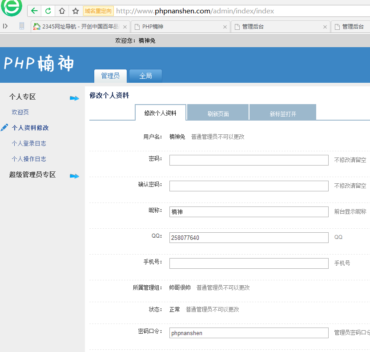Screen dimensions: 370x352
Task: Focus the 确认密码 input field
Action: [x=249, y=186]
